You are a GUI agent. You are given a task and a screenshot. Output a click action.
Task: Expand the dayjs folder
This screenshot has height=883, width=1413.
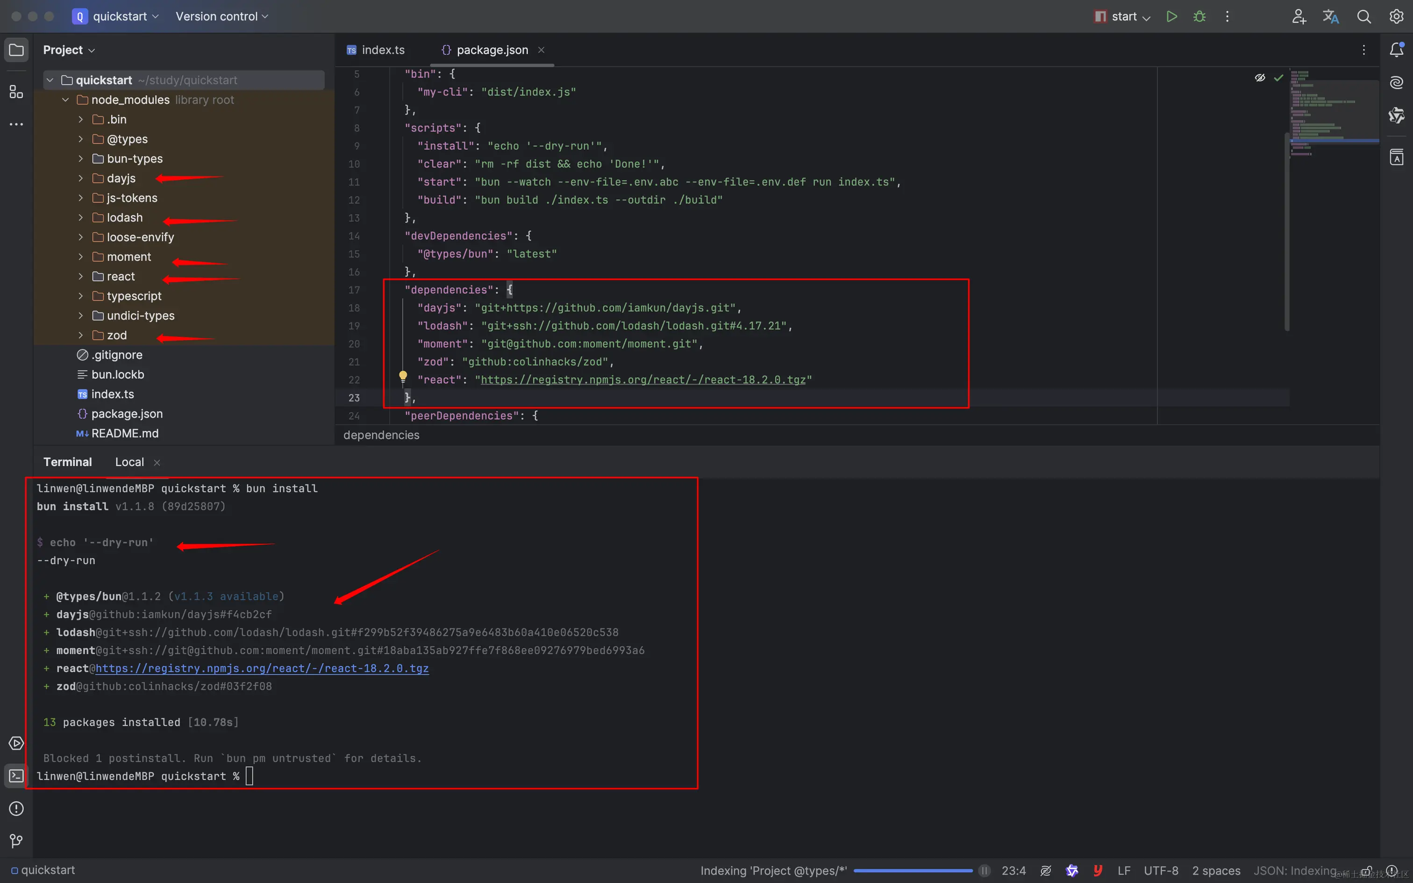click(x=80, y=178)
